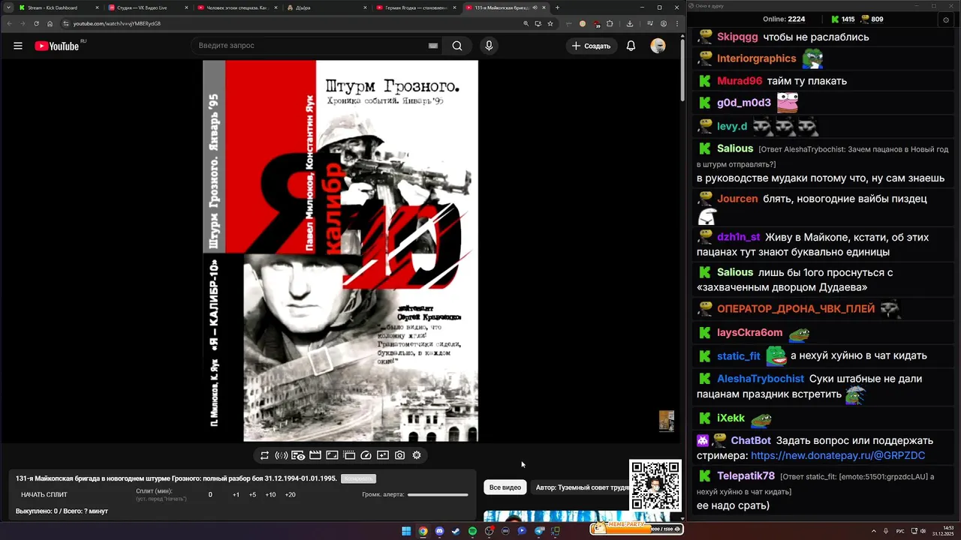Open Telegram from the taskbar
The width and height of the screenshot is (961, 540).
pyautogui.click(x=539, y=531)
